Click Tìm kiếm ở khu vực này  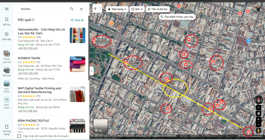[177, 17]
